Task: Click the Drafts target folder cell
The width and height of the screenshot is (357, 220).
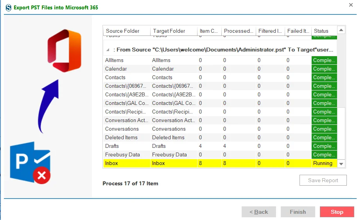Action: (174, 146)
